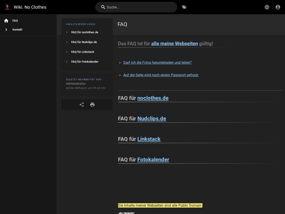This screenshot has height=214, width=285.
Task: Open the language globe menu
Action: [x=267, y=7]
